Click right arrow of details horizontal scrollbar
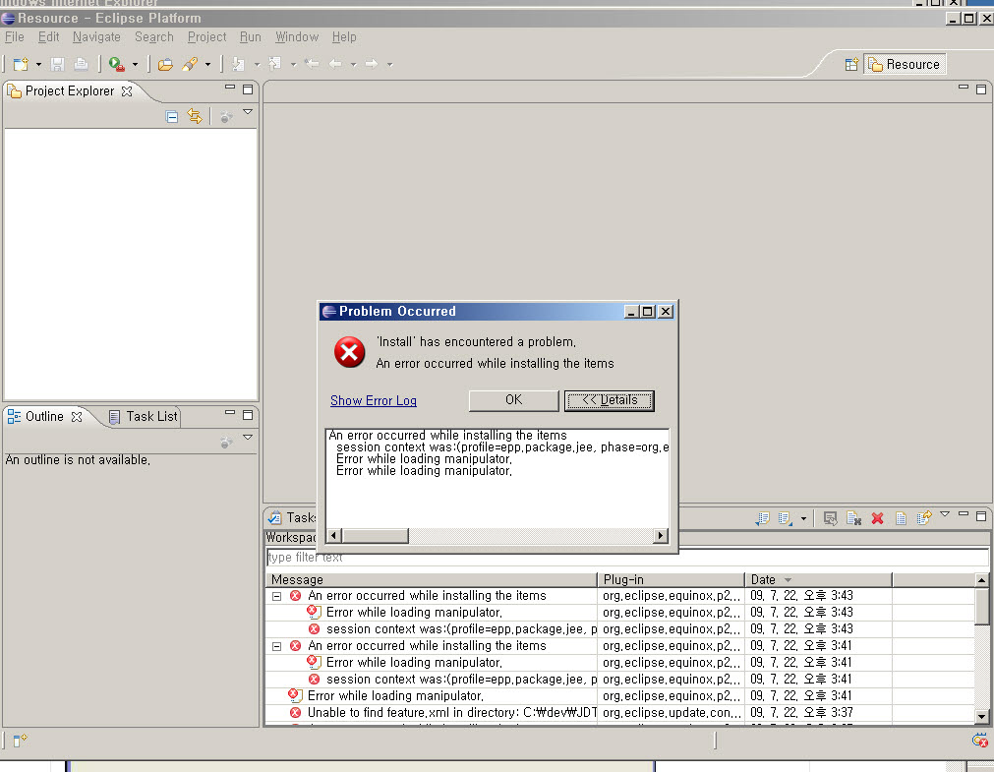 (661, 536)
